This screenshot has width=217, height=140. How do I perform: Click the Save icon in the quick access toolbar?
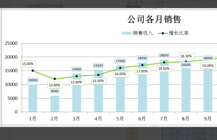(x=135, y=2)
